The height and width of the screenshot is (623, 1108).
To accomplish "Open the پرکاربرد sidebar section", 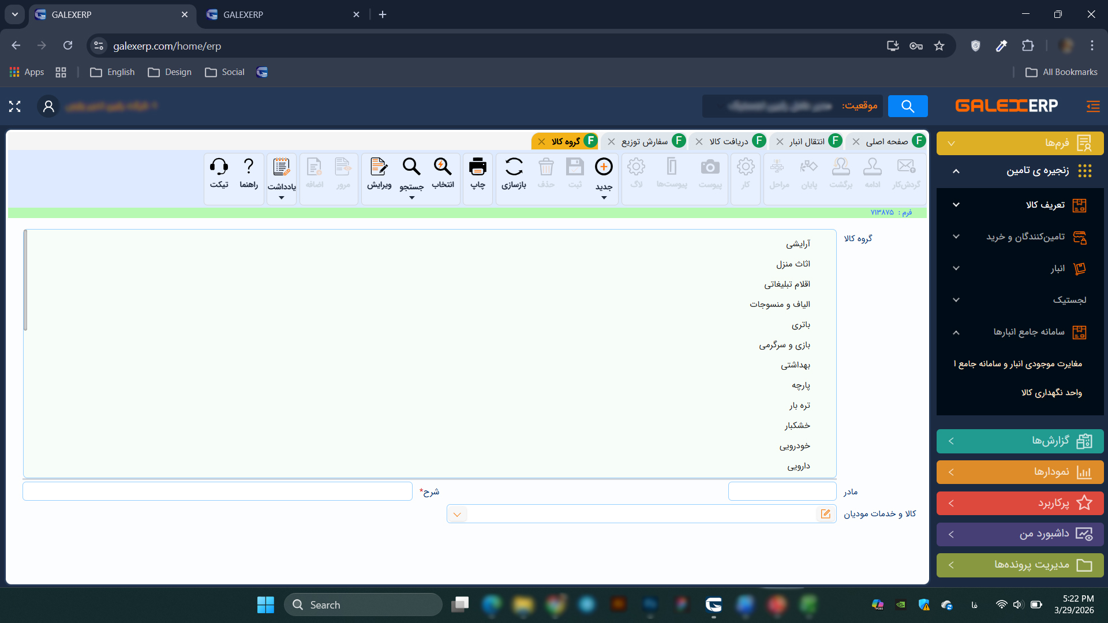I will (1020, 504).
